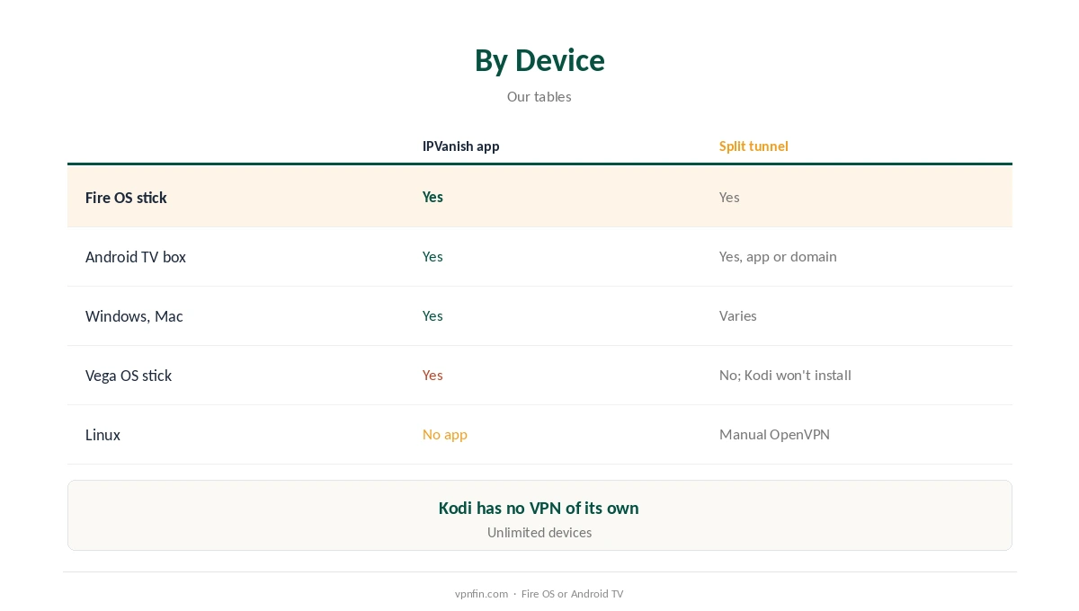
Task: Select the 'Fire OS stick' row label
Action: coord(126,198)
